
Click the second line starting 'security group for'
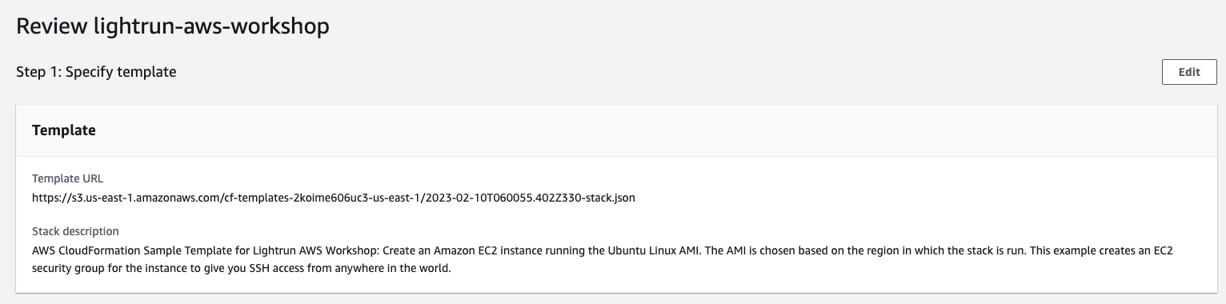pyautogui.click(x=242, y=269)
